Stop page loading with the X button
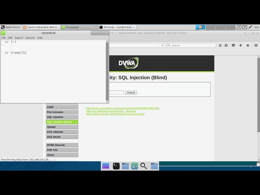The image size is (260, 195). pos(162,45)
